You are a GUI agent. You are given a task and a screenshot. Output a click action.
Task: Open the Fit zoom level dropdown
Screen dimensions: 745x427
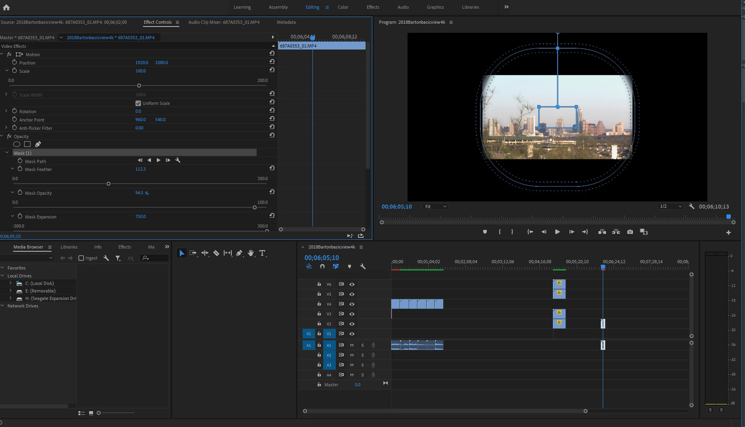coord(435,207)
